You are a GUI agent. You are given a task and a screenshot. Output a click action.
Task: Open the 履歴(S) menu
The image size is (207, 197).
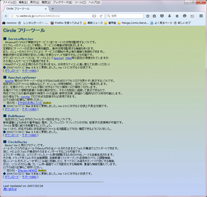click(46, 3)
